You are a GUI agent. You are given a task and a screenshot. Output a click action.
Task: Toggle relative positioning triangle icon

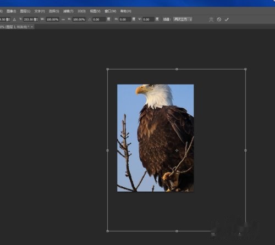click(x=14, y=19)
